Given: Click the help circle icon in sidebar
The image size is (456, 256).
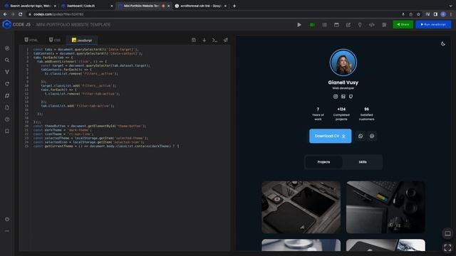Looking at the screenshot, I should pos(7,119).
